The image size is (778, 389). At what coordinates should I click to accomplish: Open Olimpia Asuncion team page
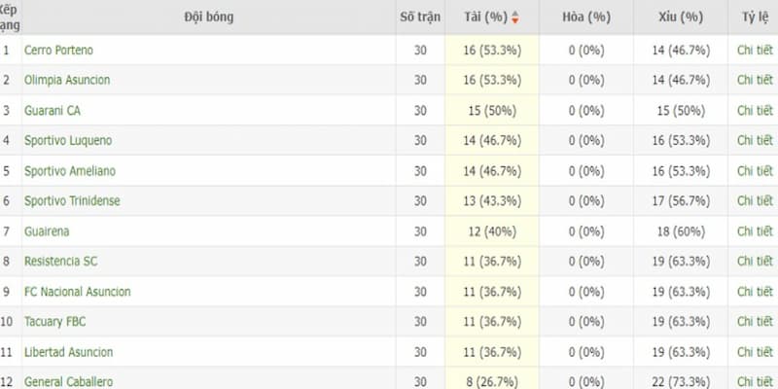pos(67,80)
